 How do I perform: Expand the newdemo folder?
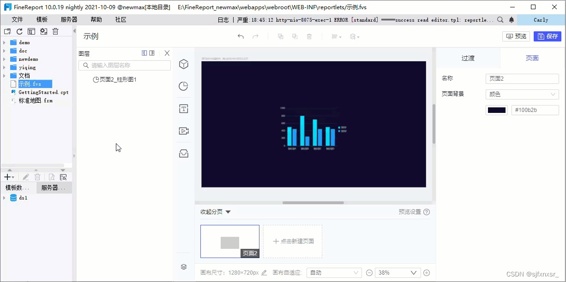tap(5, 59)
